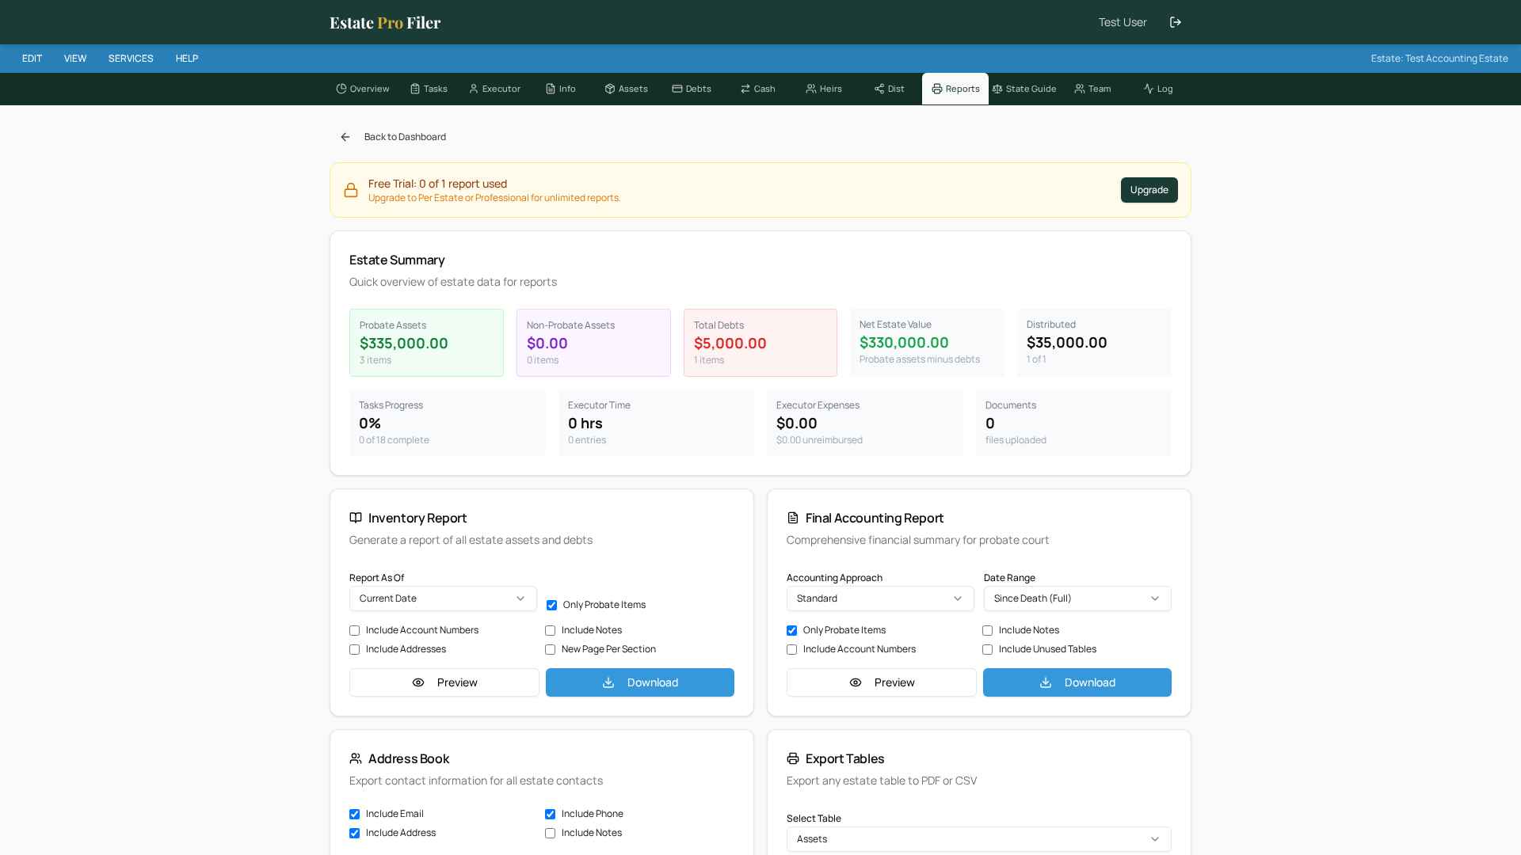
Task: Click the printer icon beside Export Tables heading
Action: click(x=793, y=758)
